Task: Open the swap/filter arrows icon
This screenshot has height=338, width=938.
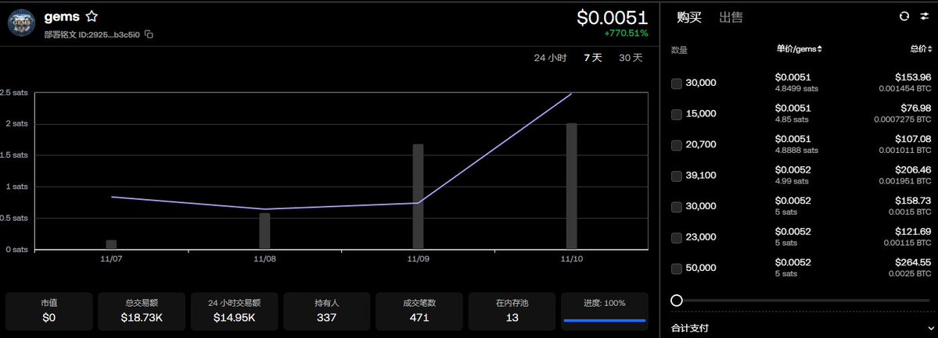Action: 924,16
